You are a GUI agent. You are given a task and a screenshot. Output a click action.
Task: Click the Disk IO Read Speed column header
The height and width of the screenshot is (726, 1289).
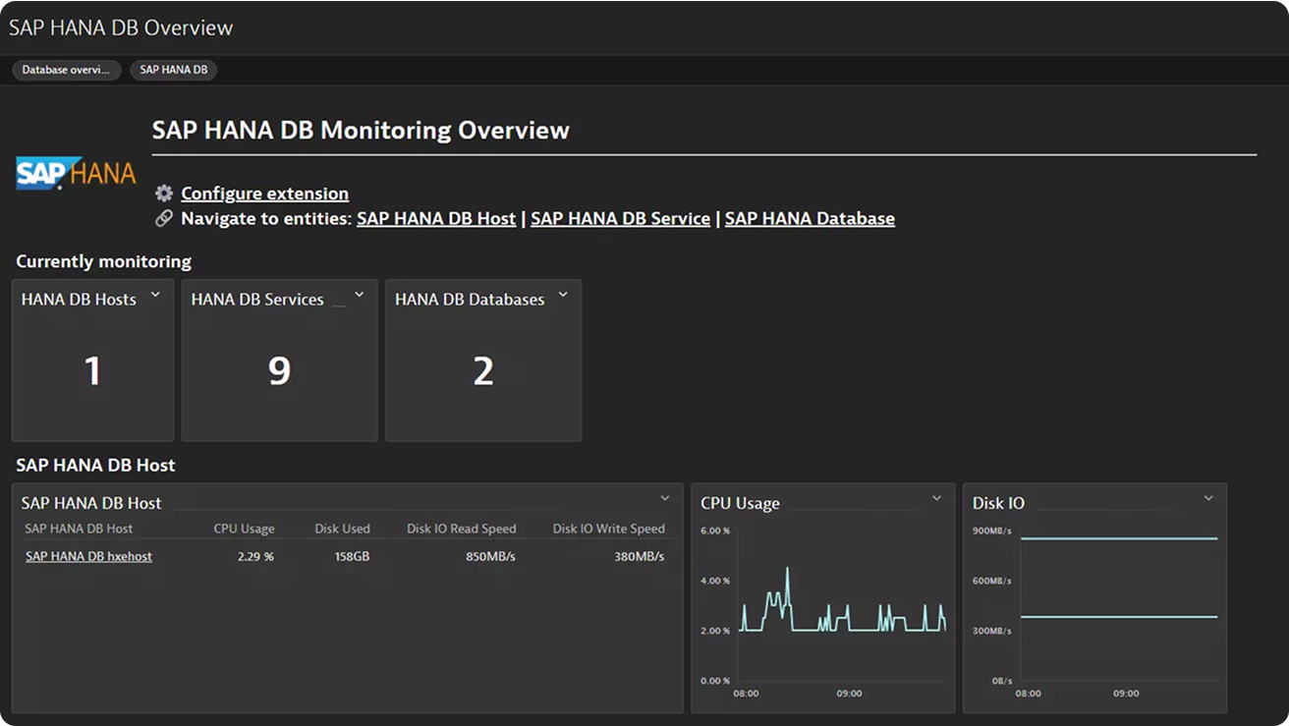point(461,529)
